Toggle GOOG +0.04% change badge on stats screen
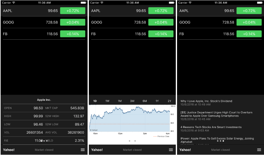 tap(73, 22)
